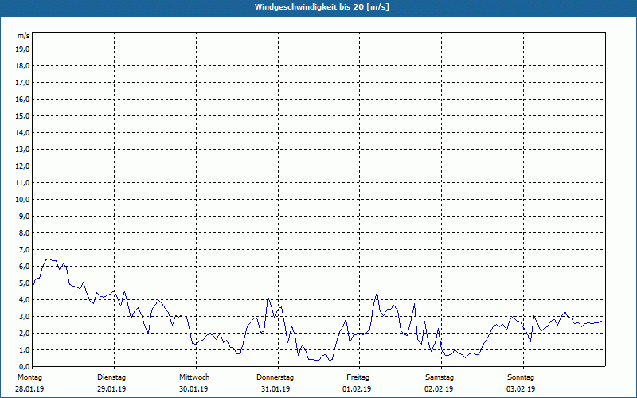637x398 pixels.
Task: Click the 10,0 y-axis label
Action: click(23, 200)
